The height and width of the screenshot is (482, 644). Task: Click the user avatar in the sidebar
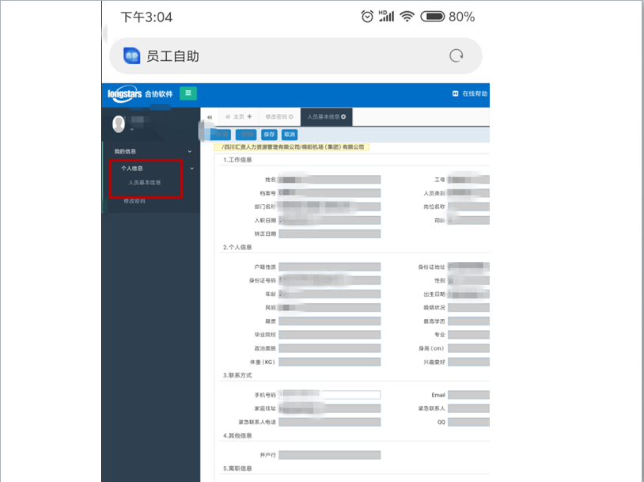pyautogui.click(x=119, y=124)
